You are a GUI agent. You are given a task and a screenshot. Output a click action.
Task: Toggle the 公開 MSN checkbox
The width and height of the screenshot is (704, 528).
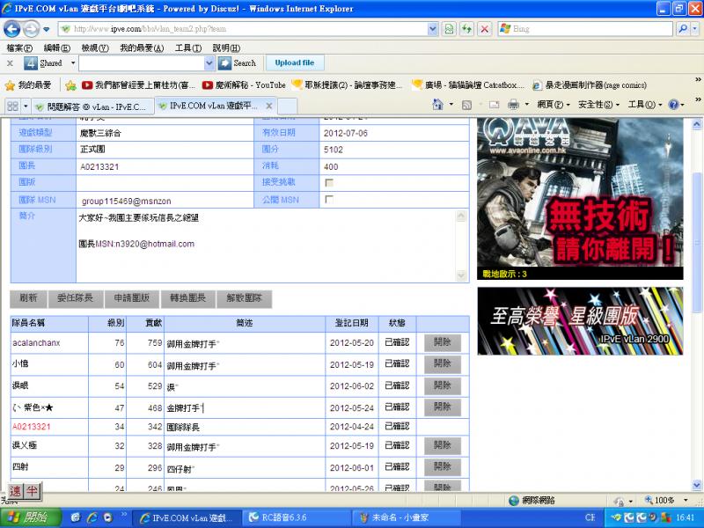(329, 200)
